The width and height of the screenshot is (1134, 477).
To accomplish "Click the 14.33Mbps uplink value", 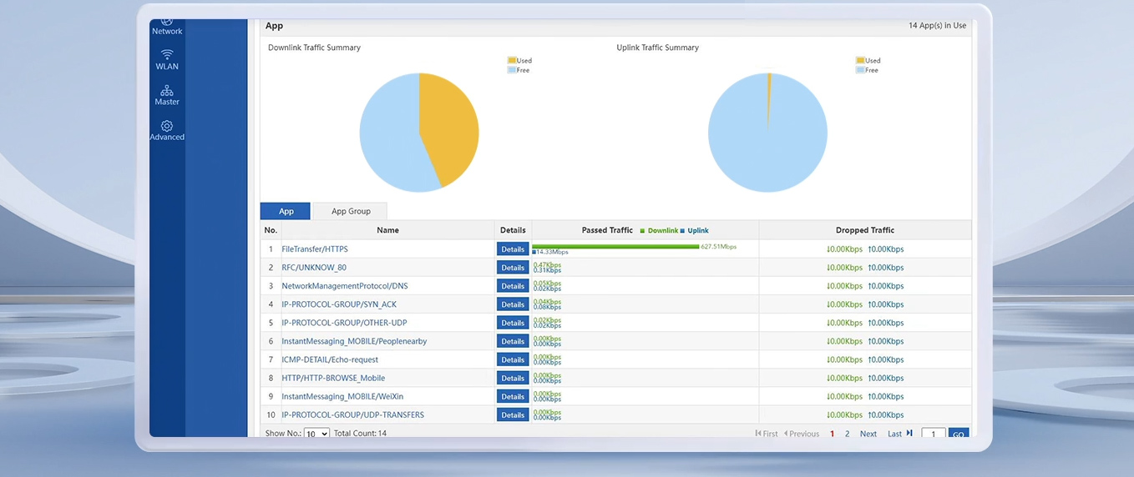I will [x=552, y=252].
